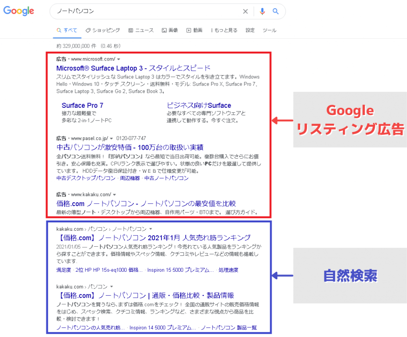Select the すべて tab
This screenshot has width=407, height=337.
click(67, 30)
